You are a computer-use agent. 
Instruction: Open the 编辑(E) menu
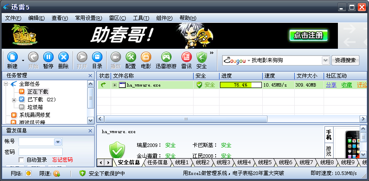[36, 18]
